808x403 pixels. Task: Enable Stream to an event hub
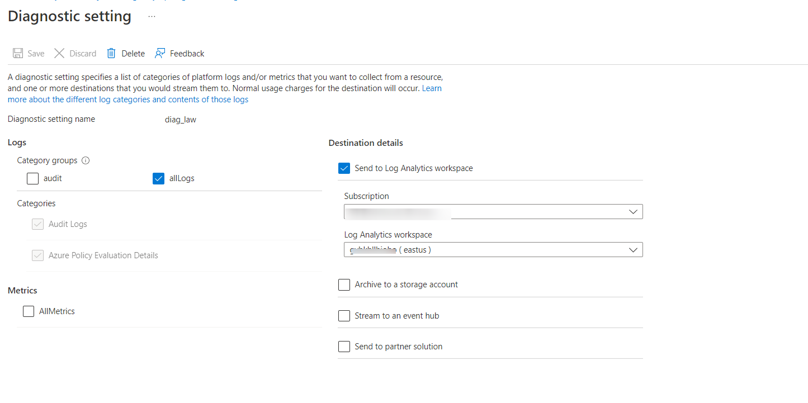pos(344,315)
